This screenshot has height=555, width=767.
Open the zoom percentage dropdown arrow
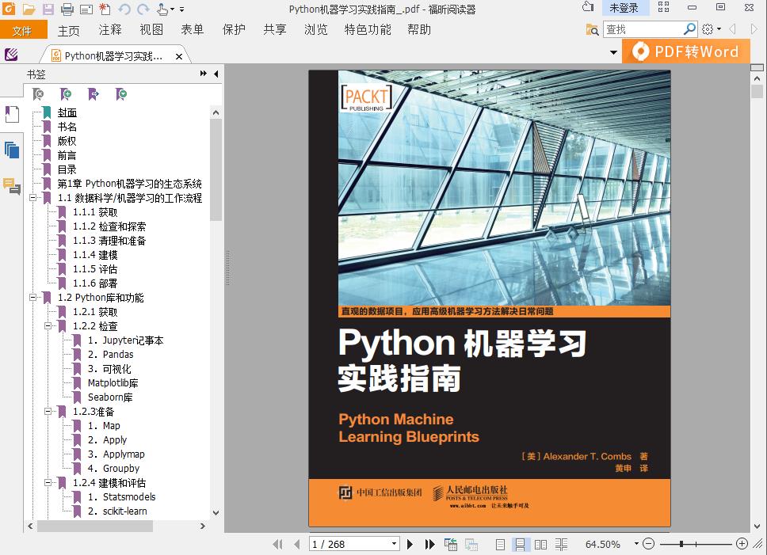[636, 543]
